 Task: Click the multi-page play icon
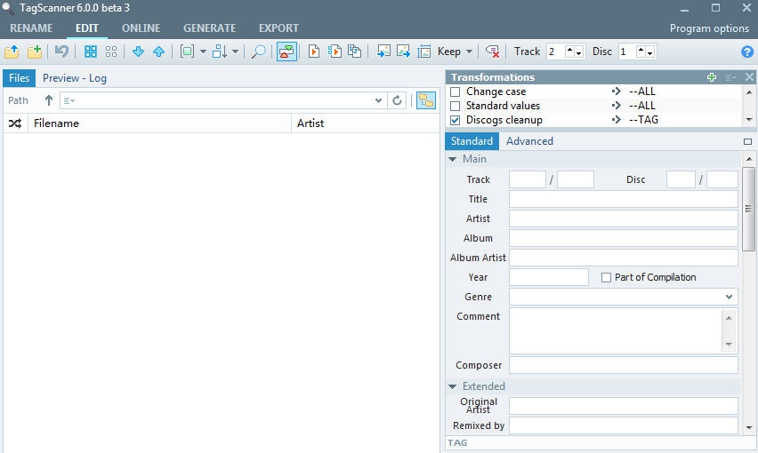coord(335,52)
